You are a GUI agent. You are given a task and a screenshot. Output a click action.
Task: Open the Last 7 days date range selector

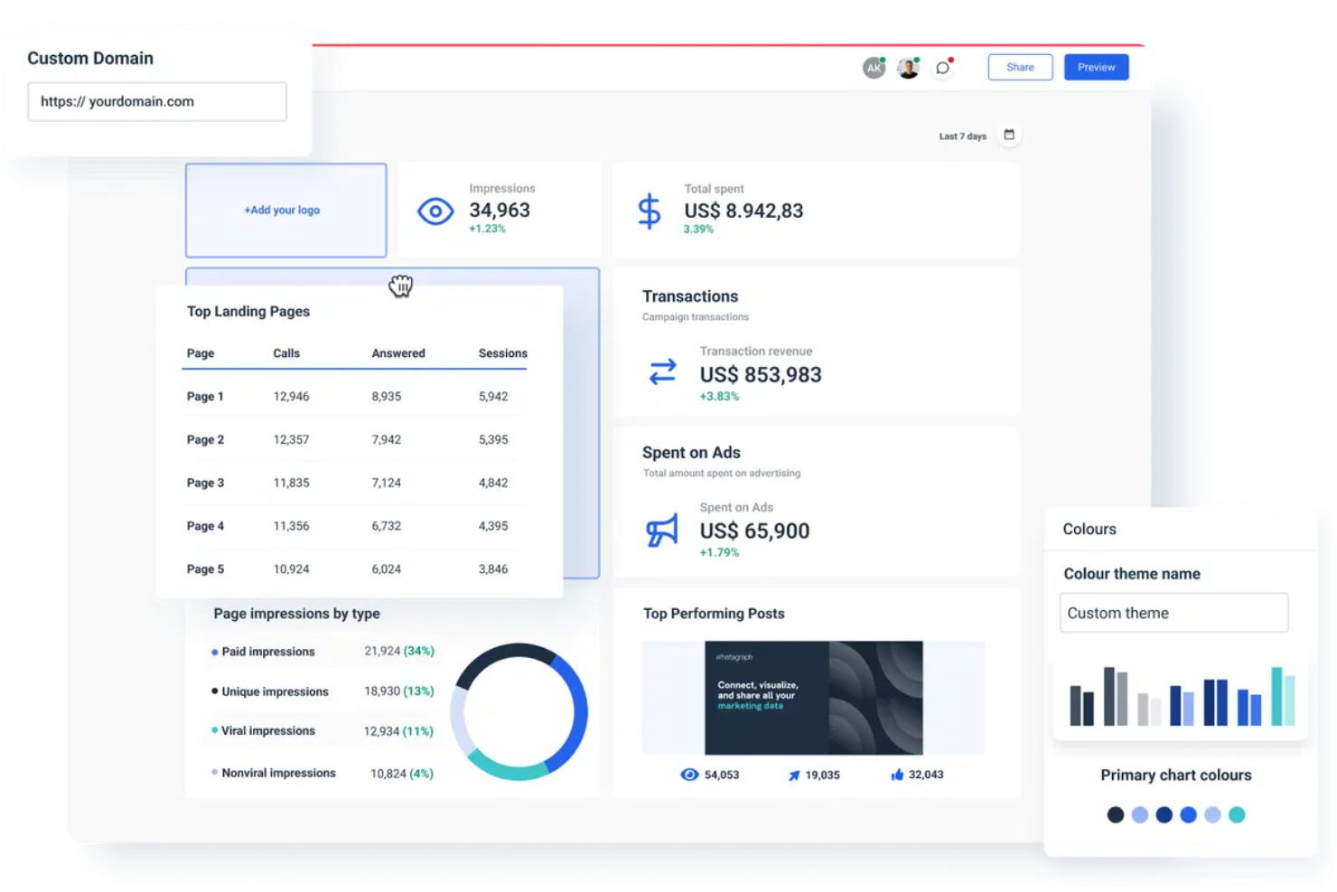coord(961,136)
